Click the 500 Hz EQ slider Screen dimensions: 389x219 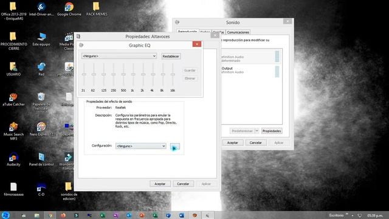123,74
